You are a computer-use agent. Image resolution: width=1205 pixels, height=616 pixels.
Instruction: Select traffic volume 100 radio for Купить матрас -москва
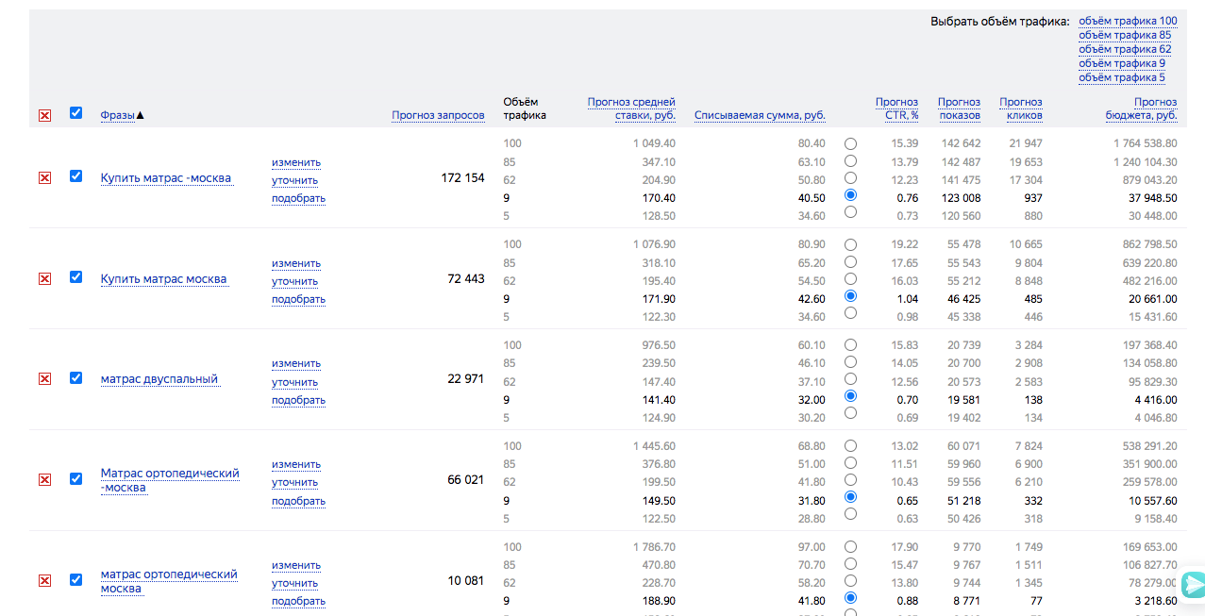pos(850,144)
